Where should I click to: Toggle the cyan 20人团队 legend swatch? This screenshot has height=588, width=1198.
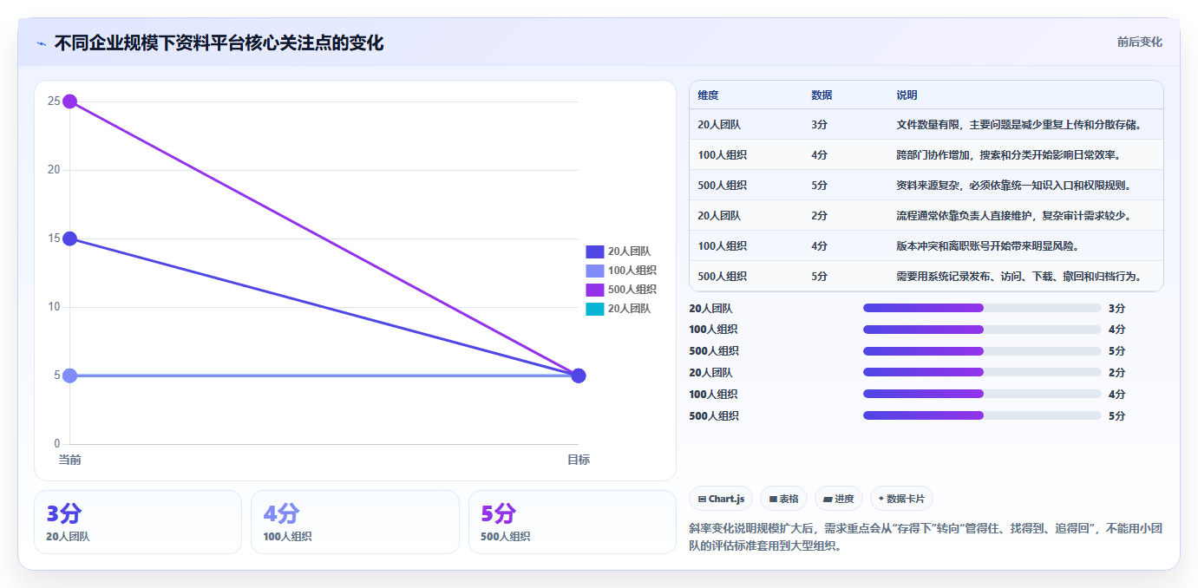point(595,309)
